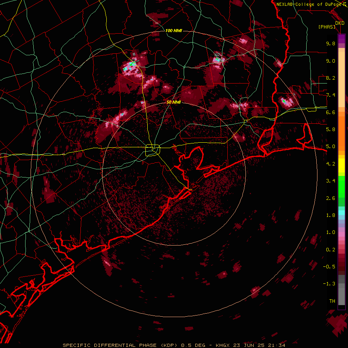348x348 pixels.
Task: Click the -0.5 legend value
Action: point(329,267)
